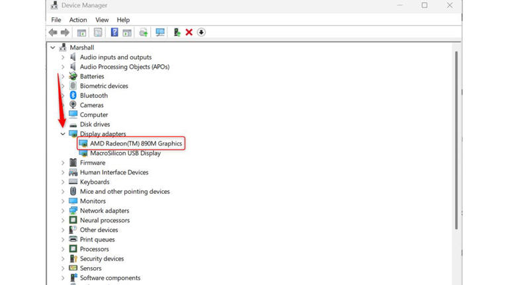This screenshot has width=508, height=285.
Task: Select the Disk drives category
Action: pos(95,124)
